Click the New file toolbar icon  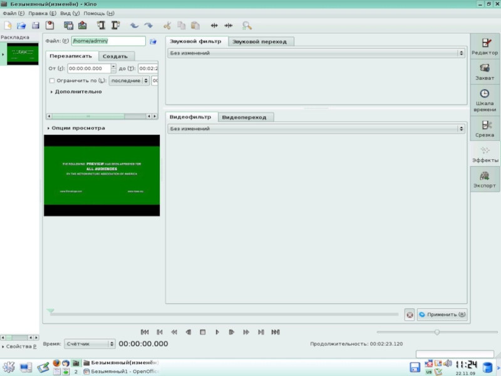[8, 25]
